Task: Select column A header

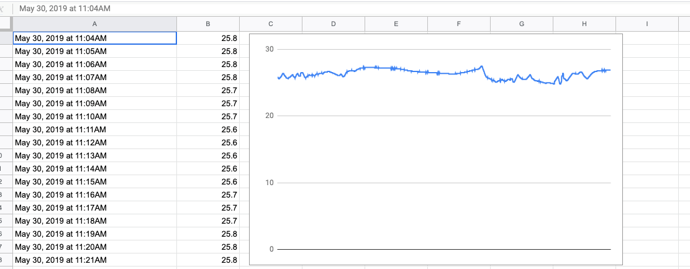Action: point(94,24)
